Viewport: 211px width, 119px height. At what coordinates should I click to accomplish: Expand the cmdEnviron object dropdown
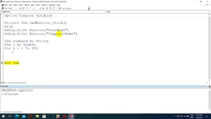tap(104, 12)
